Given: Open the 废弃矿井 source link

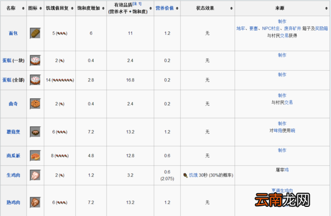Looking at the screenshot, I should pos(292,28).
